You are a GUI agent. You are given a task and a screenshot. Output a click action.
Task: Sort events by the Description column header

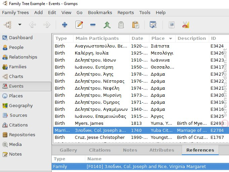coord(192,38)
